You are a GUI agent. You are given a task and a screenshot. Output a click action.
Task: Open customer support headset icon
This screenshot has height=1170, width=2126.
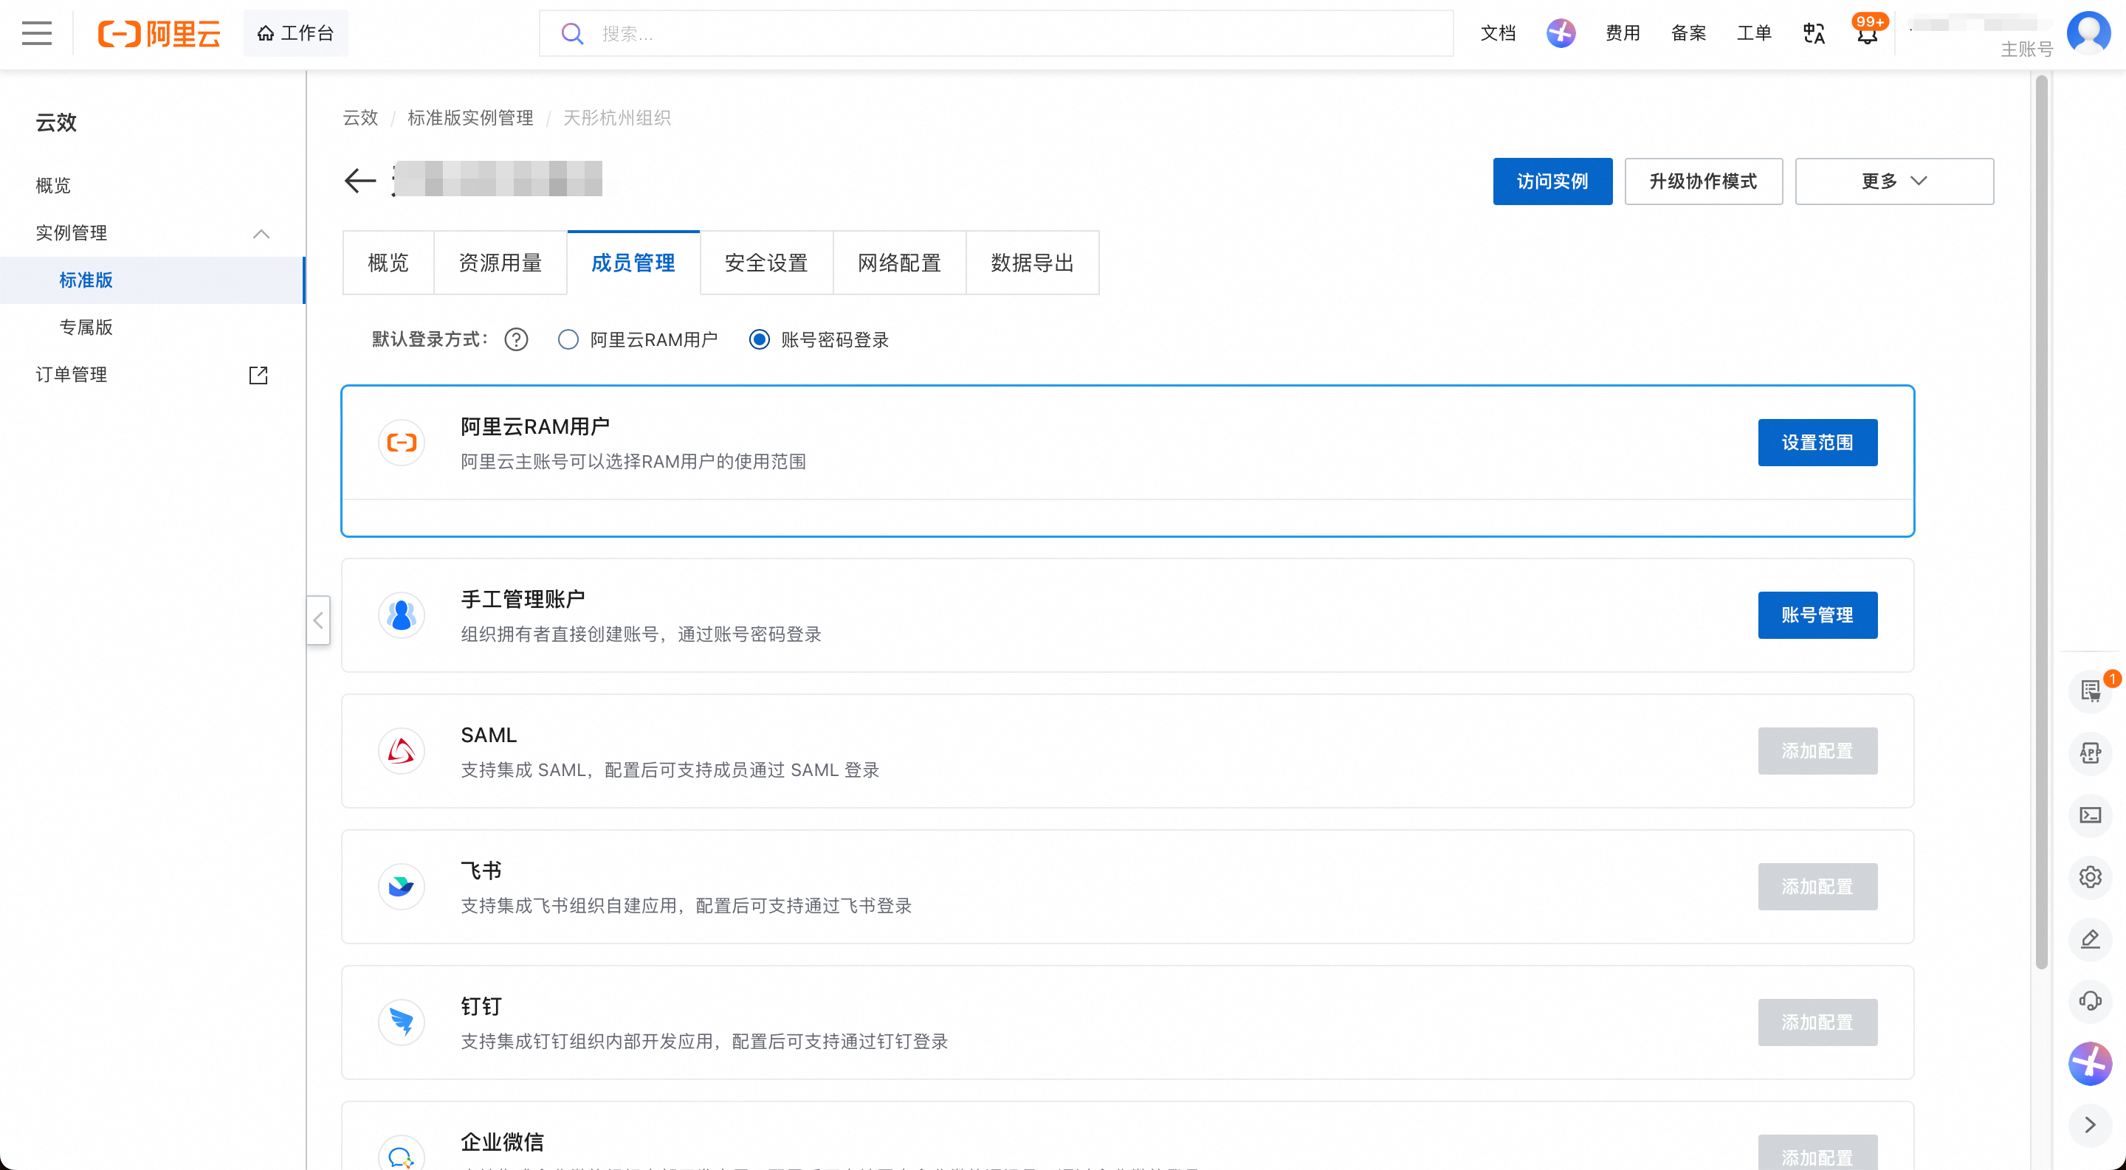tap(2091, 1001)
